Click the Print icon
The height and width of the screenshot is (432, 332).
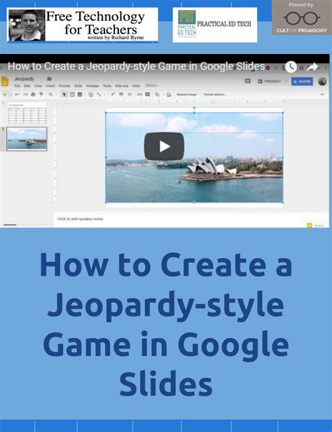coord(34,95)
